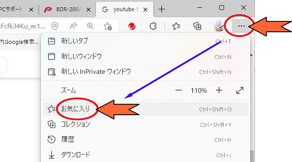Click the Trend Micro red extension icon
This screenshot has height=162, width=292.
[132, 26]
